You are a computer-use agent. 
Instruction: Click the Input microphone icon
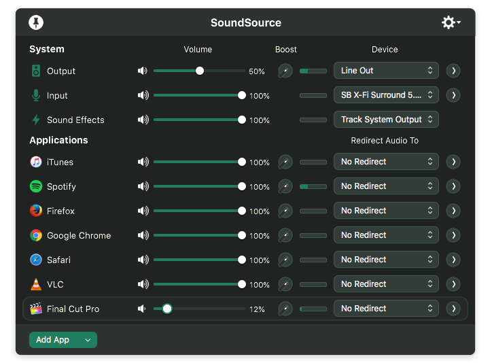pyautogui.click(x=36, y=95)
